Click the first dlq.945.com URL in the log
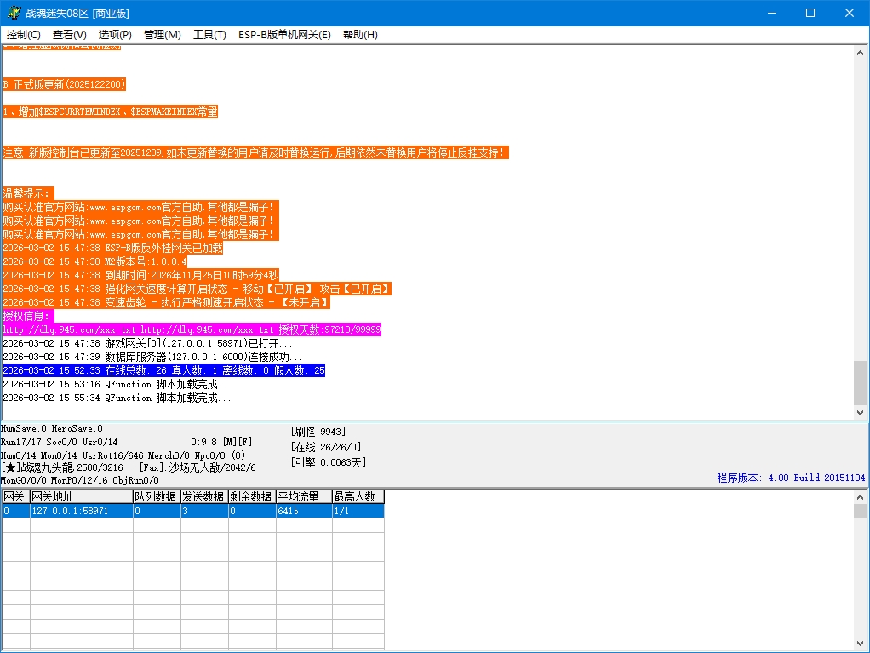The image size is (870, 653). 70,329
